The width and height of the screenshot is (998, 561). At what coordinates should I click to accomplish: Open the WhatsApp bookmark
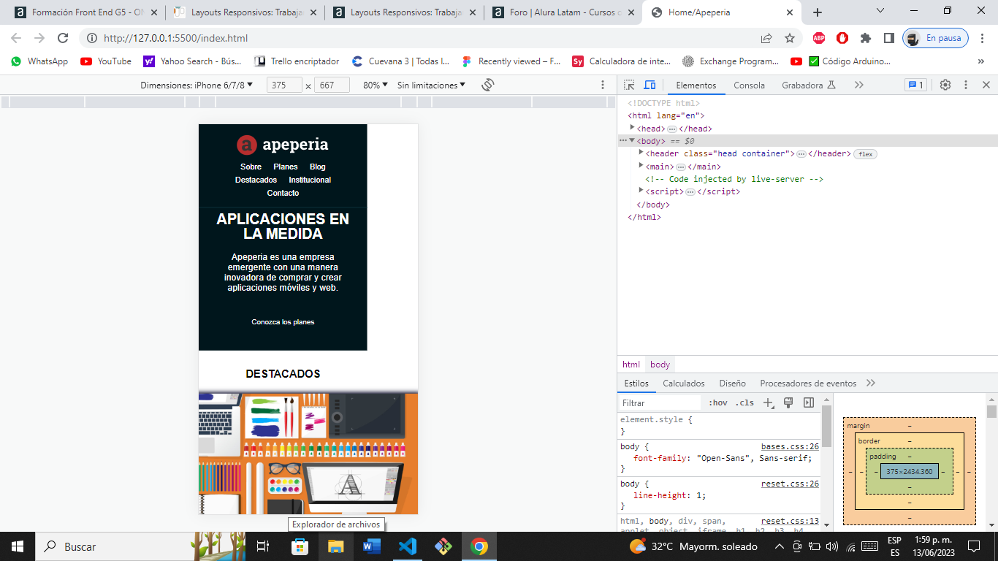coord(39,61)
